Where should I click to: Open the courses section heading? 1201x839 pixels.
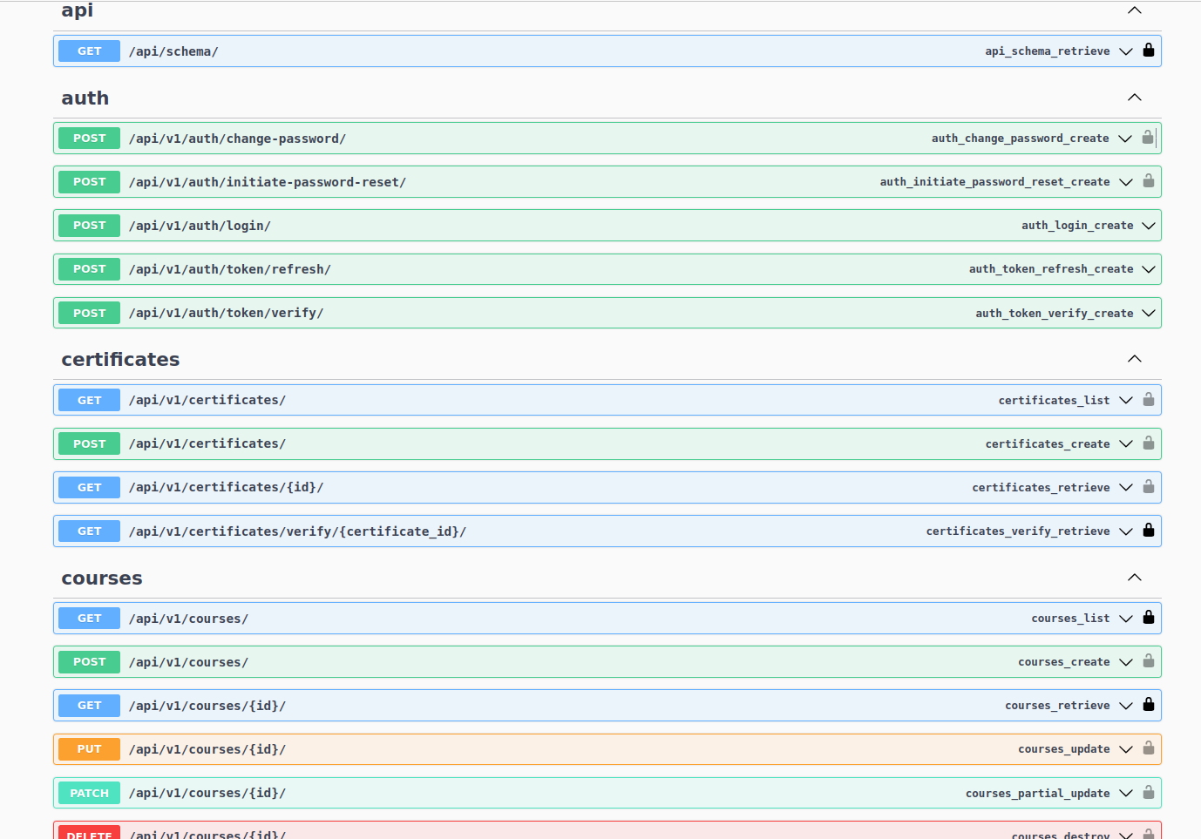(101, 578)
